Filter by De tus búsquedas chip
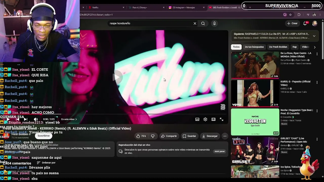 pyautogui.click(x=254, y=47)
